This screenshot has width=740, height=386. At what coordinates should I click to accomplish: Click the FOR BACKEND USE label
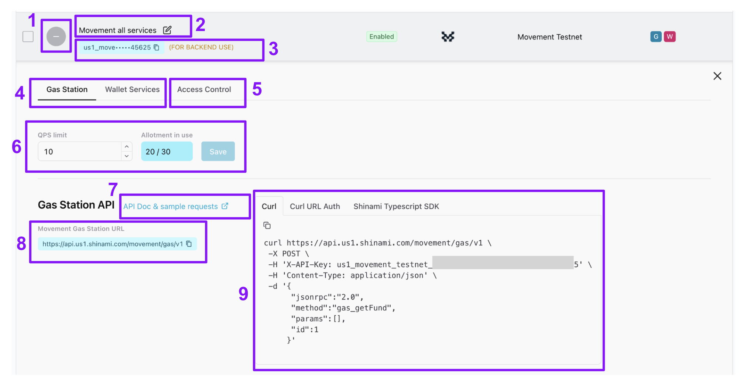[201, 47]
